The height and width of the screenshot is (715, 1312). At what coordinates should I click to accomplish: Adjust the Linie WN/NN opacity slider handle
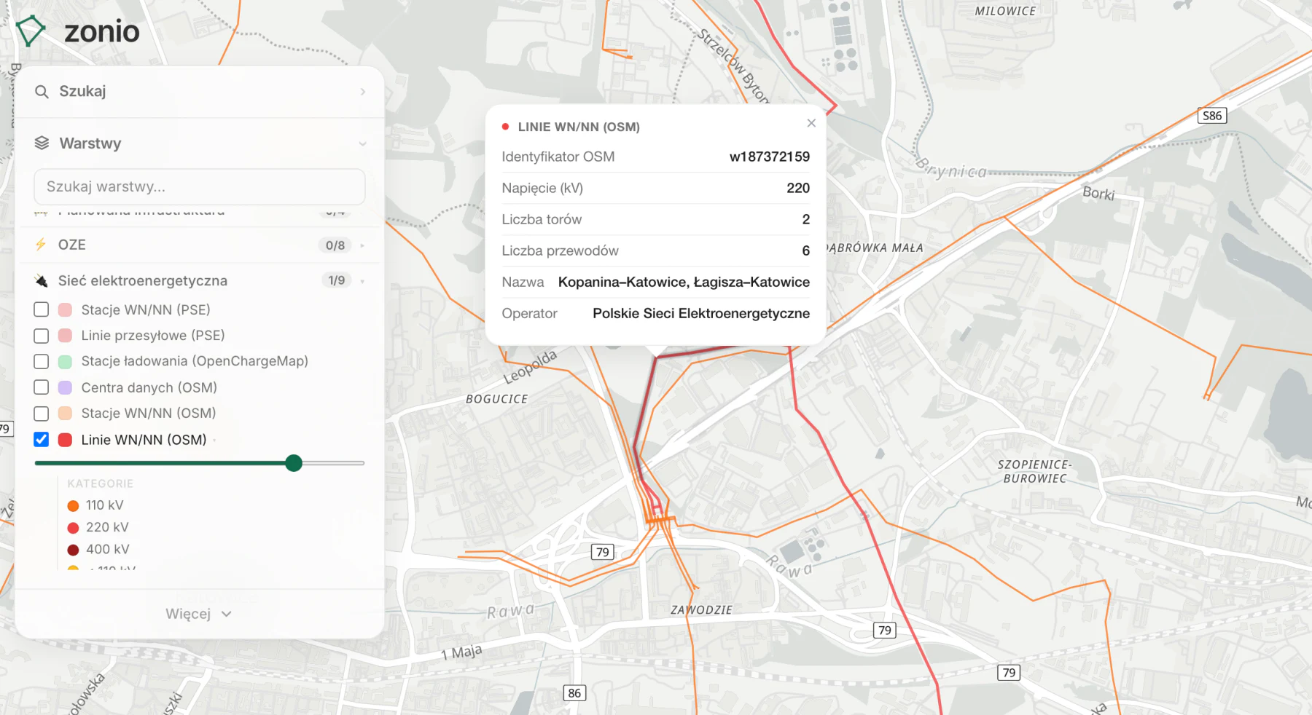click(x=294, y=463)
